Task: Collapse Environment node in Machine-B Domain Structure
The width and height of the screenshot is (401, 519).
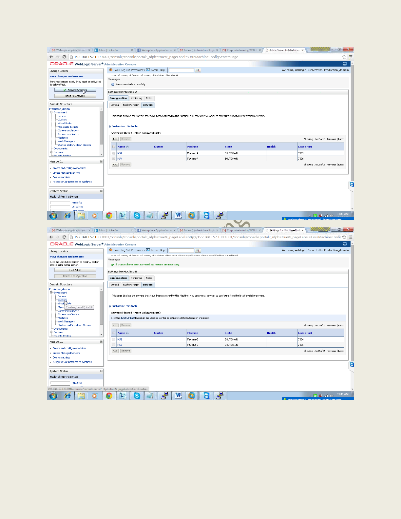Action: coord(51,293)
